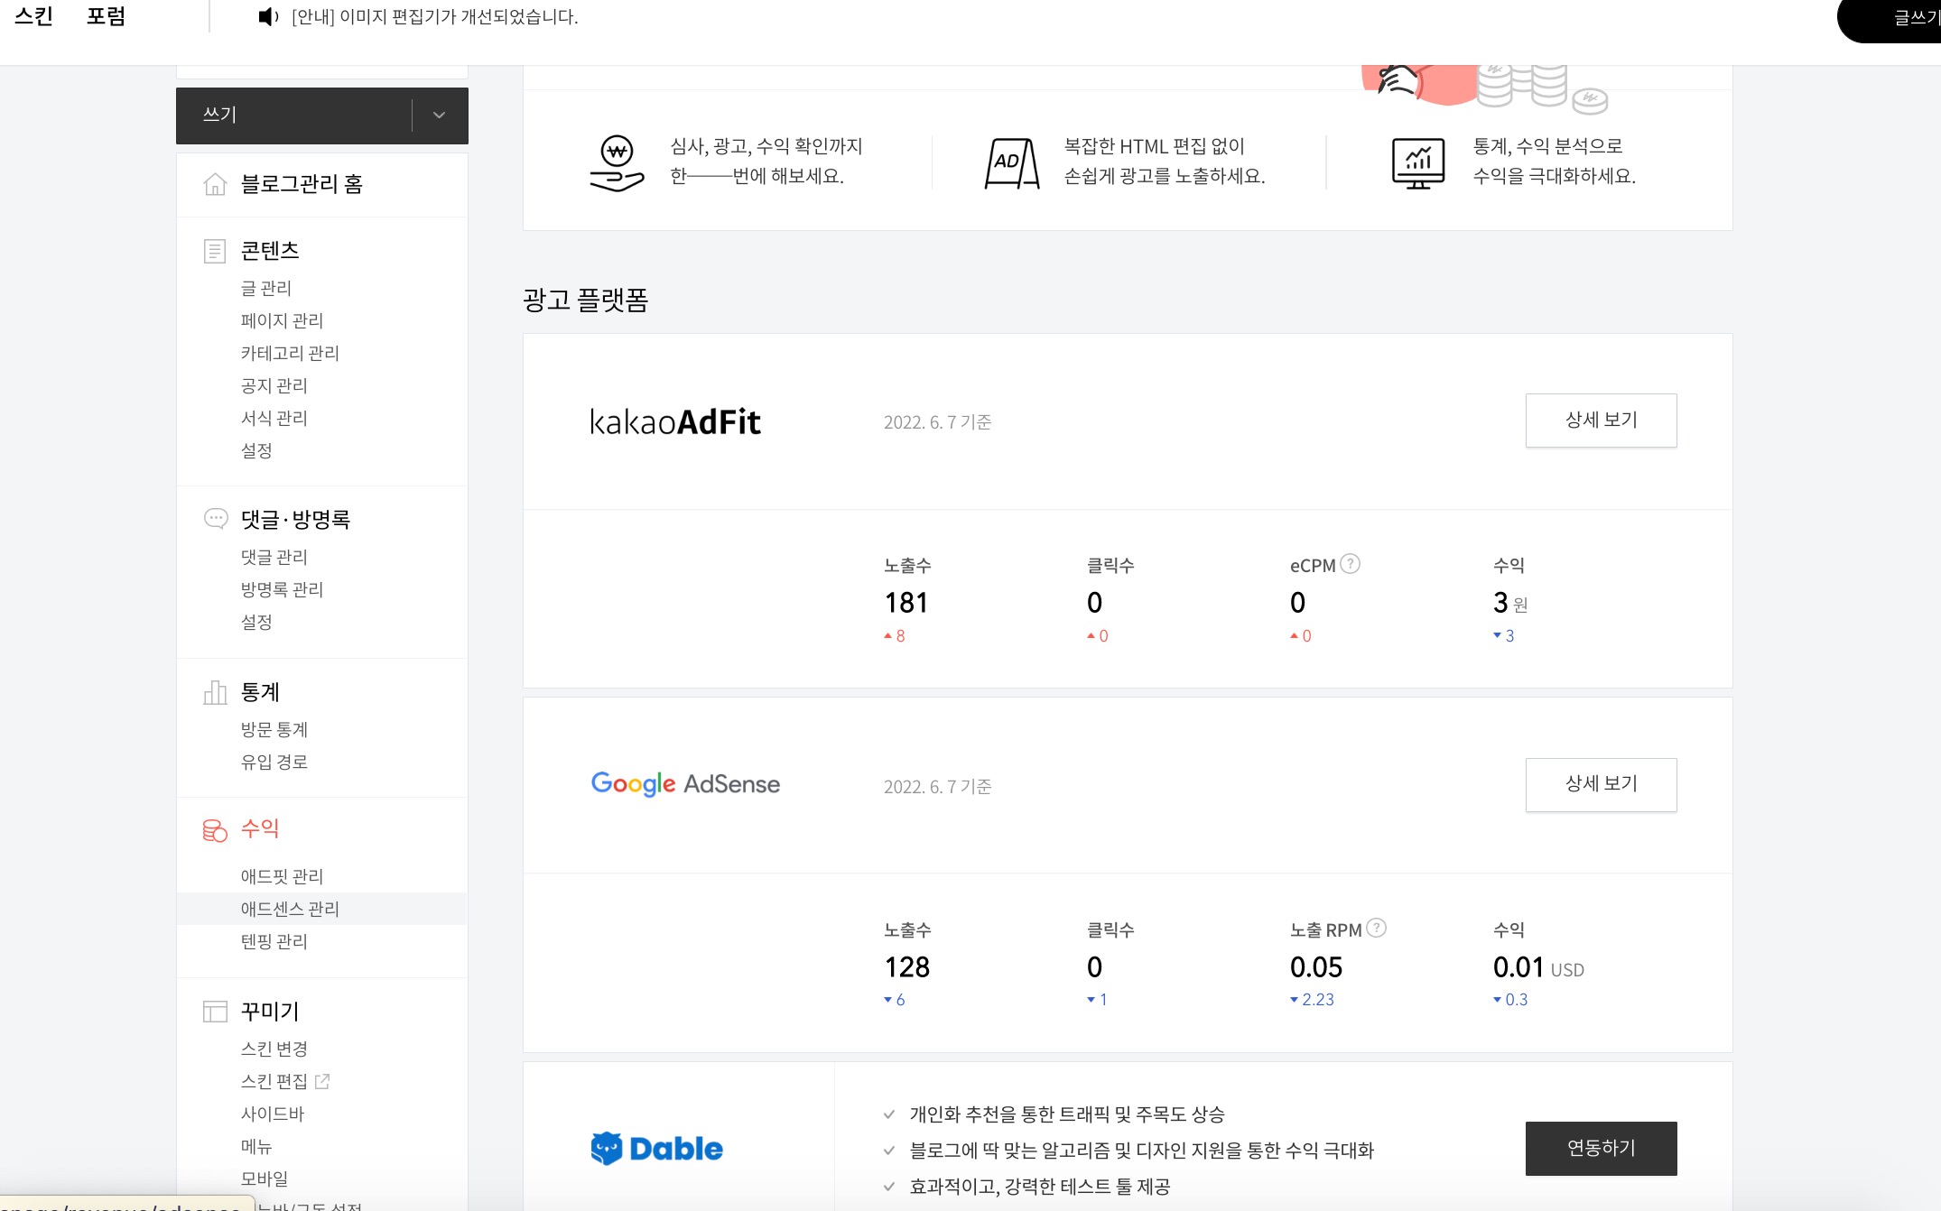
Task: Open 스킨 편집 in sidebar
Action: pos(274,1081)
